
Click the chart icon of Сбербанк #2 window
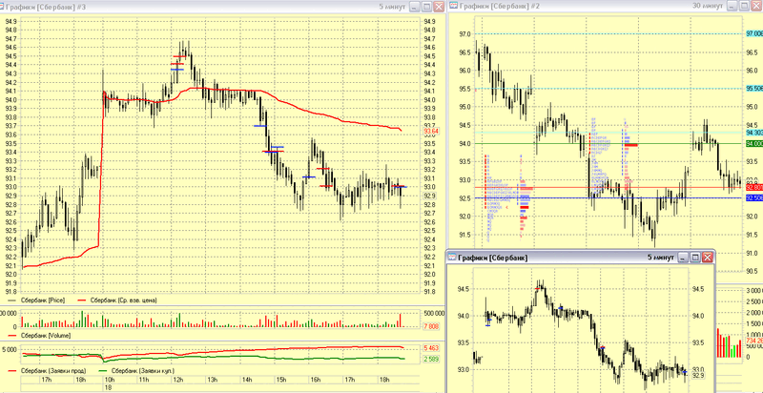454,6
